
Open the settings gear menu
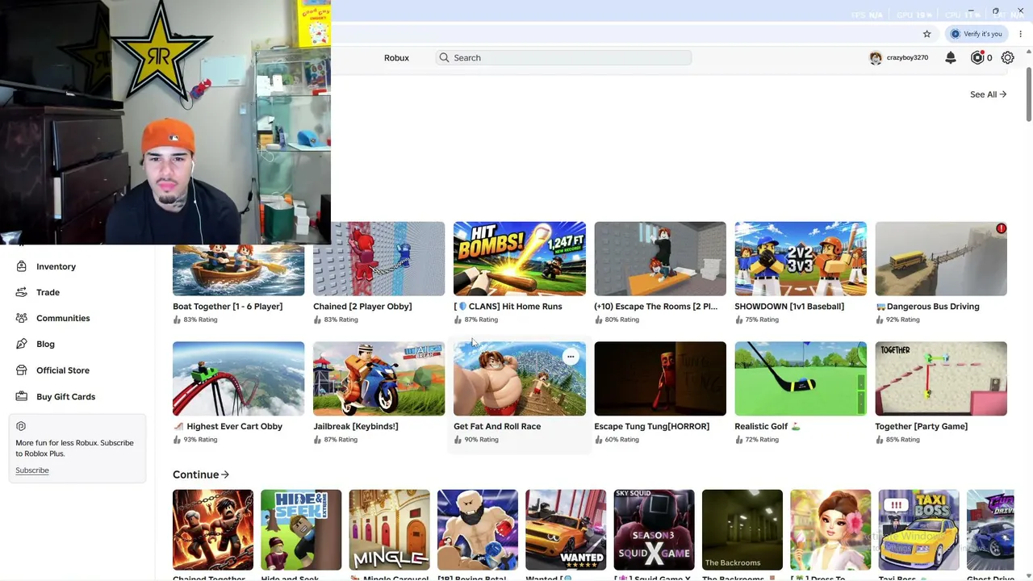point(1008,57)
